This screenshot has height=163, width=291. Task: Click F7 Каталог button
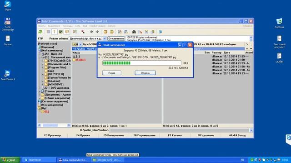(x=175, y=135)
